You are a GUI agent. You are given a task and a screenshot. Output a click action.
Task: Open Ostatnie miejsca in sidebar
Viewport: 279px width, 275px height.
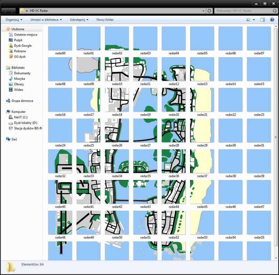tap(25, 35)
